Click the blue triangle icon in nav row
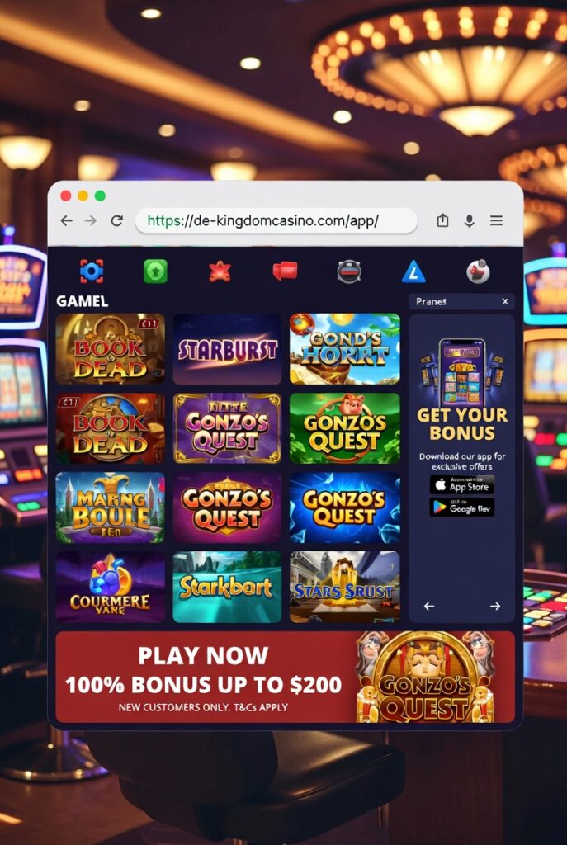Screen dimensions: 567x845 pyautogui.click(x=413, y=271)
